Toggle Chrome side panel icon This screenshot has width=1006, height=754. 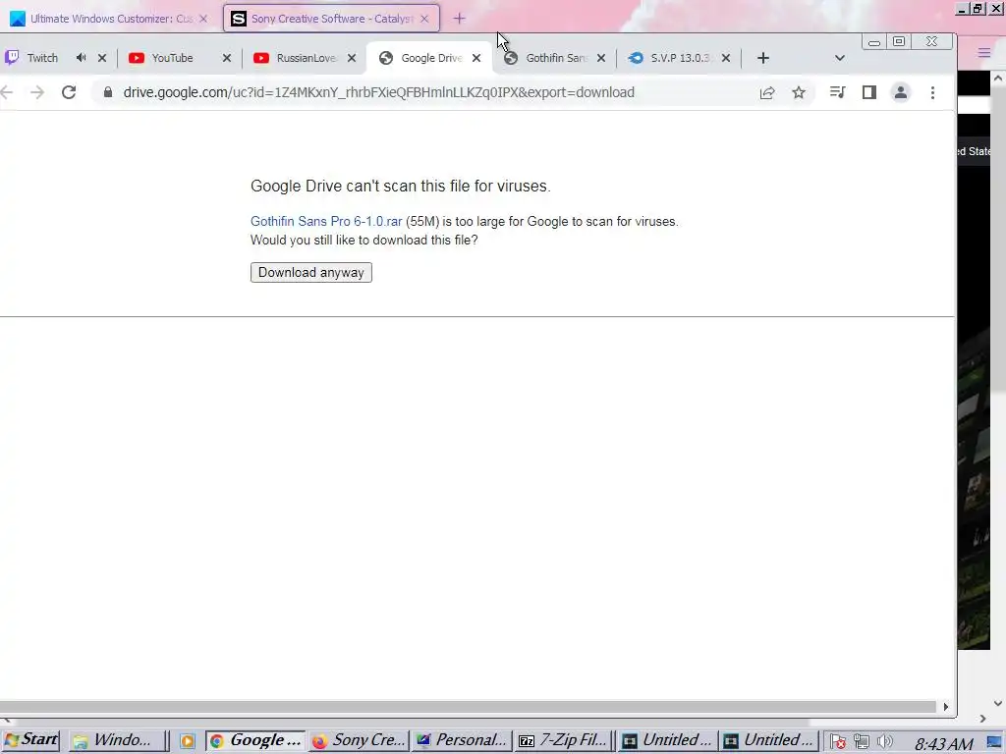click(869, 92)
